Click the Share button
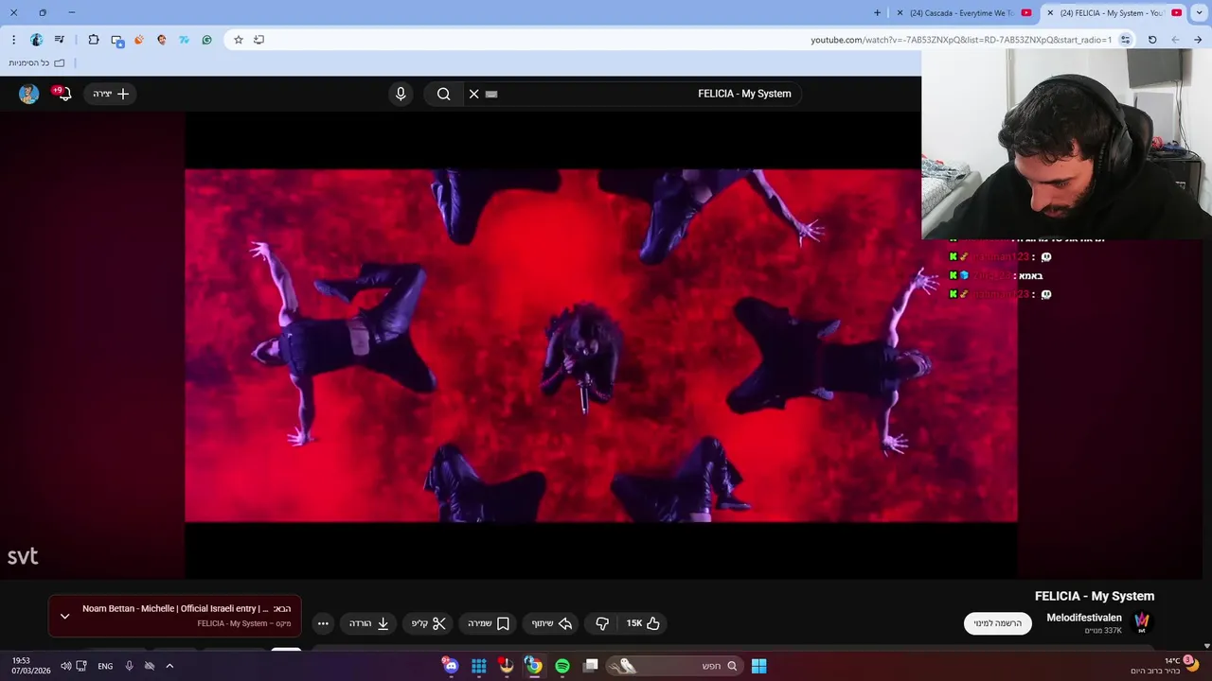 point(552,623)
